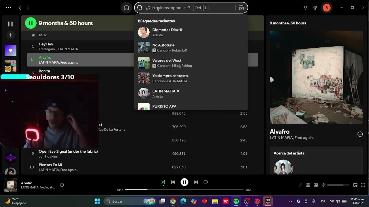Viewport: 369px width, 207px height.
Task: Open recent search 'LATIN MAFIA' artist
Action: [x=191, y=93]
